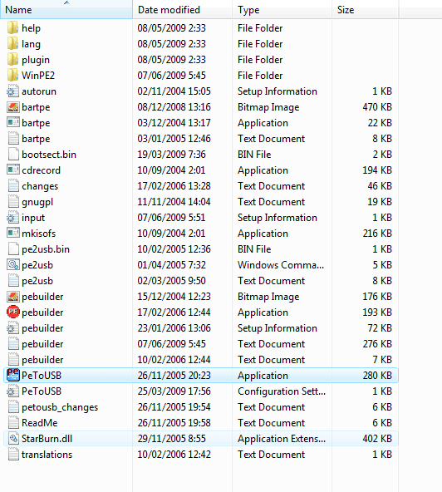Click the StarBurn.dll file icon
Image resolution: width=442 pixels, height=492 pixels.
point(12,438)
